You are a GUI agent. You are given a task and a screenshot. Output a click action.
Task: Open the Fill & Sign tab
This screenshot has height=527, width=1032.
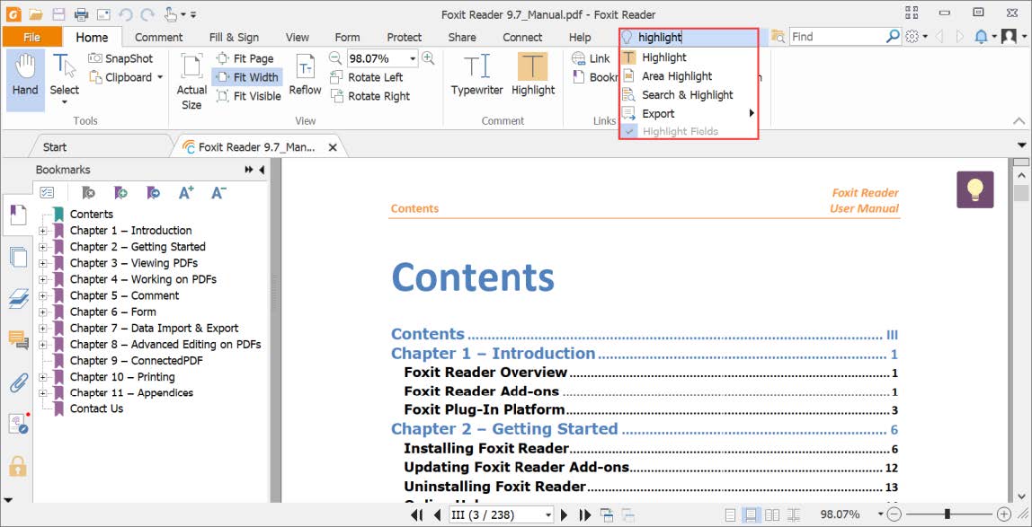[x=234, y=38]
